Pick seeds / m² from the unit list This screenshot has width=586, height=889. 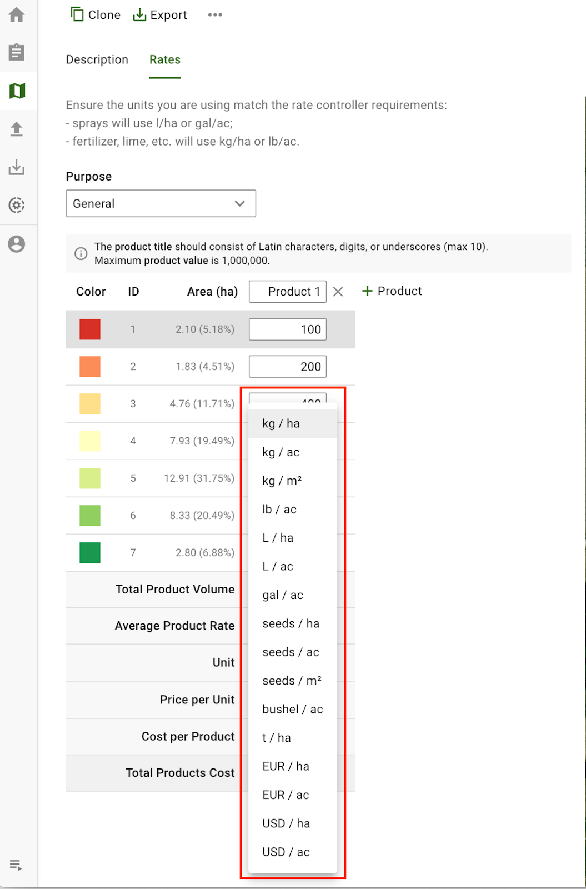(x=292, y=681)
